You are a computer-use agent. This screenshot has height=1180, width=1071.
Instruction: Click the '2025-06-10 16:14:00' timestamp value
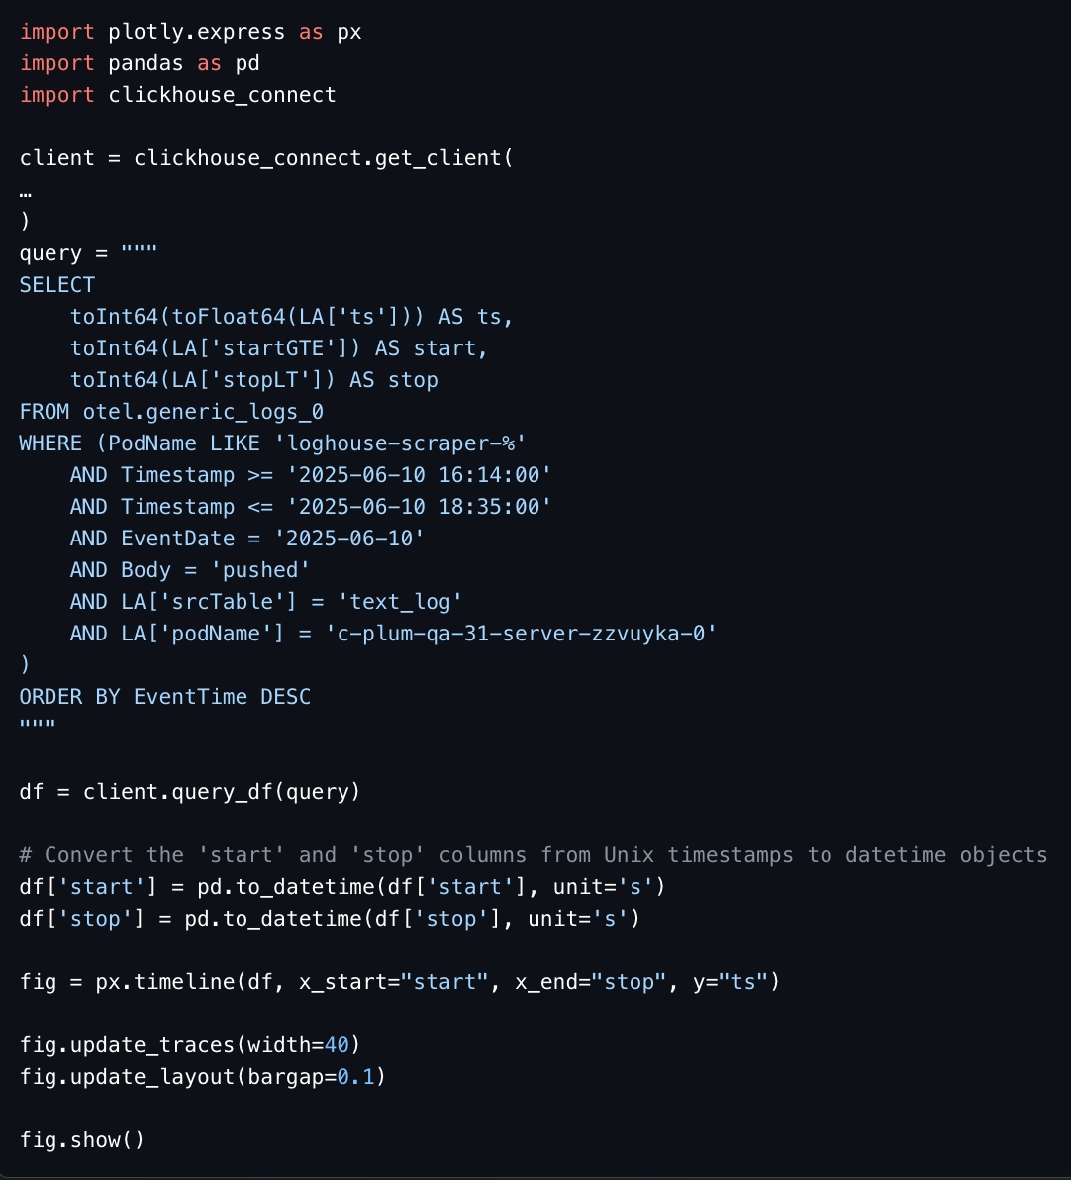419,475
